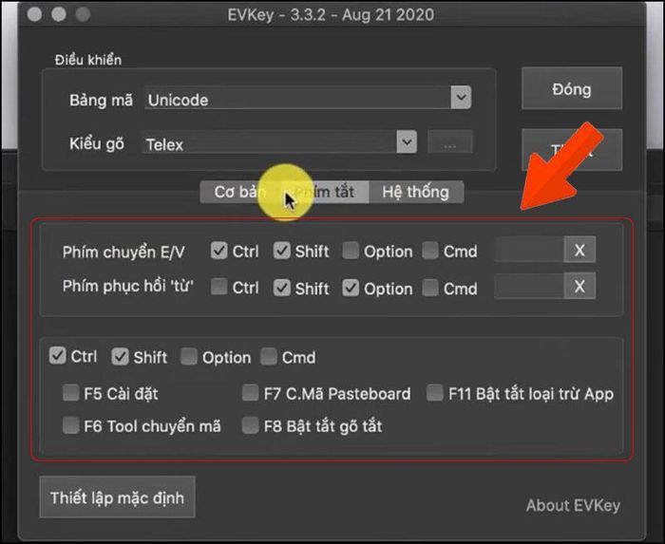Clear Phím chuyển E/V key with X
This screenshot has height=544, width=665.
pyautogui.click(x=579, y=250)
